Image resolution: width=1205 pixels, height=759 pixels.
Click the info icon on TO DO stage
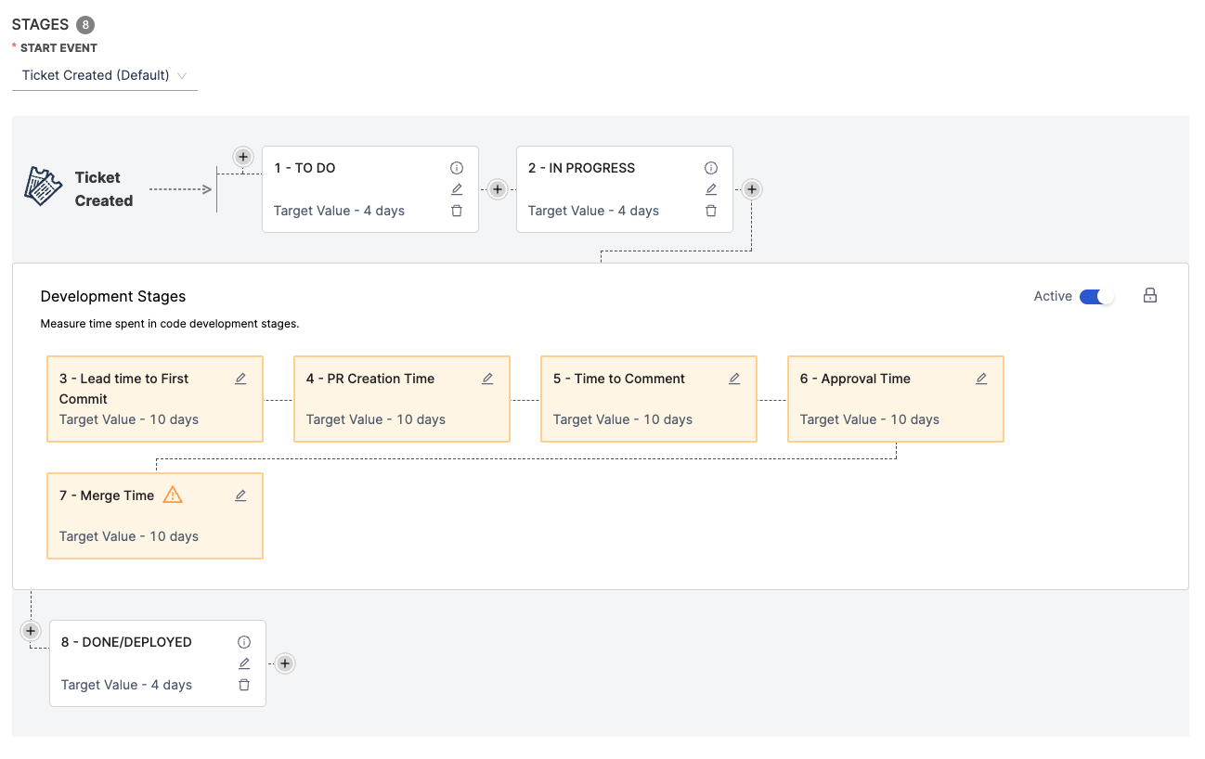pos(457,168)
